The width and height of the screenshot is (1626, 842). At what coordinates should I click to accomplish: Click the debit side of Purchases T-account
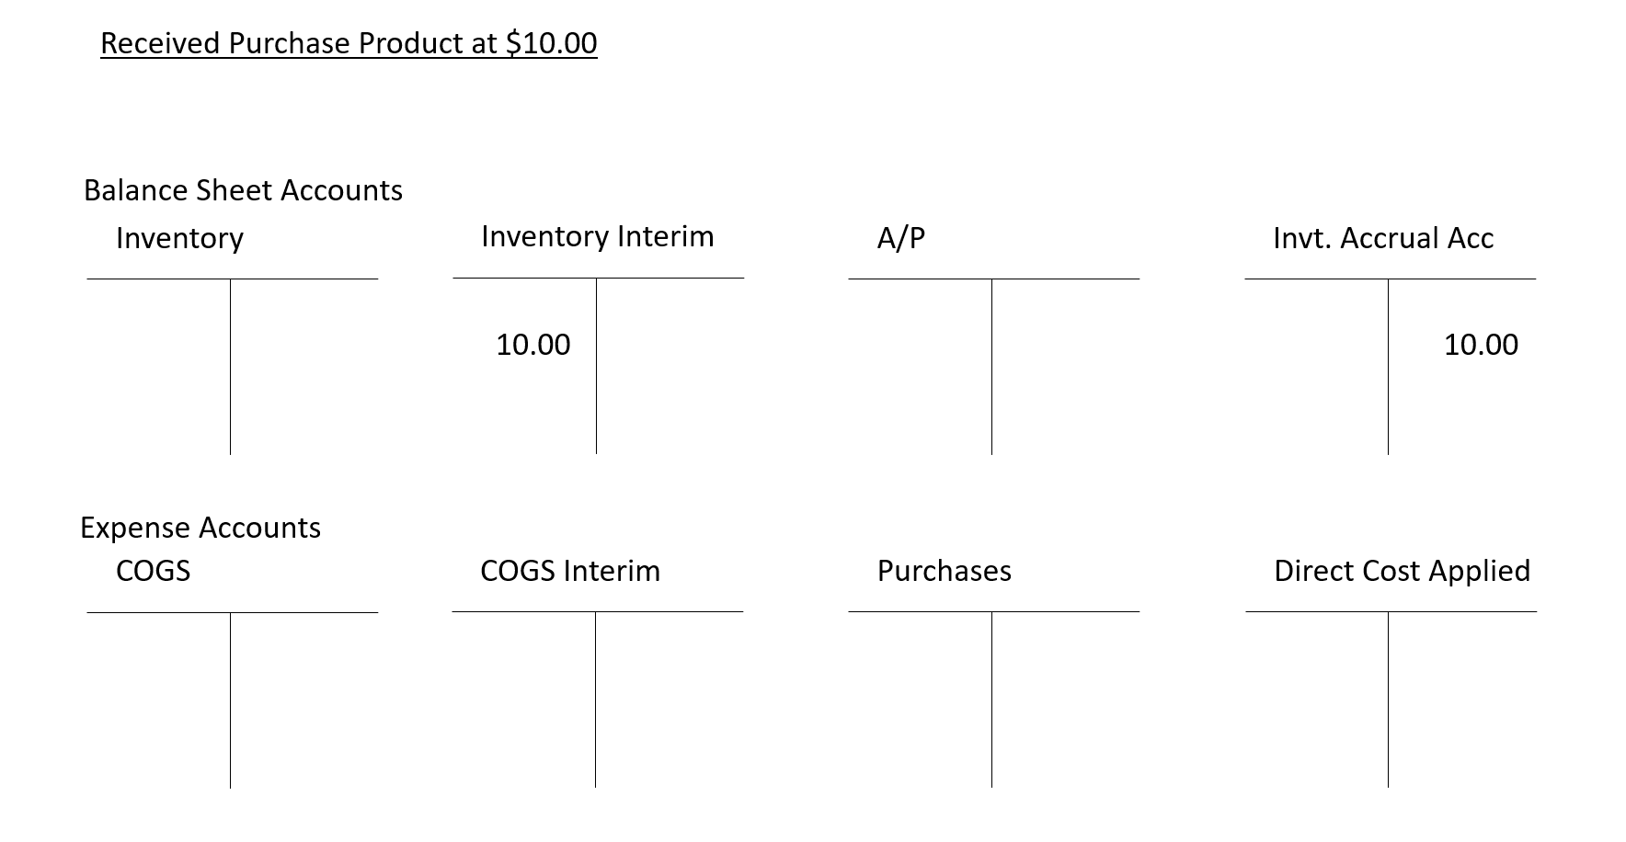coord(920,699)
